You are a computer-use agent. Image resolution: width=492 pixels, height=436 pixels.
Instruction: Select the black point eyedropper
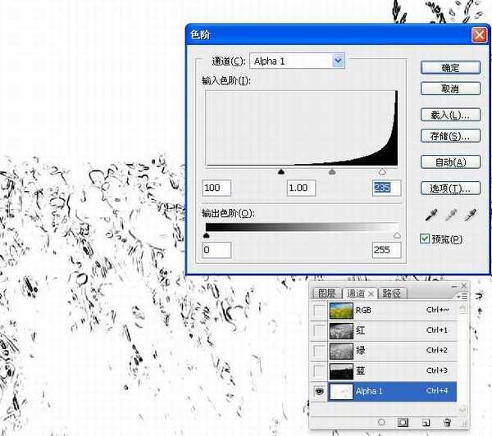(x=431, y=216)
